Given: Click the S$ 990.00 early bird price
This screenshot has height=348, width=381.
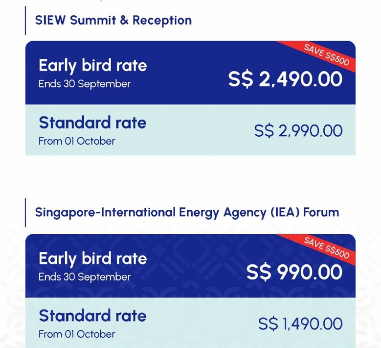Looking at the screenshot, I should tap(294, 273).
